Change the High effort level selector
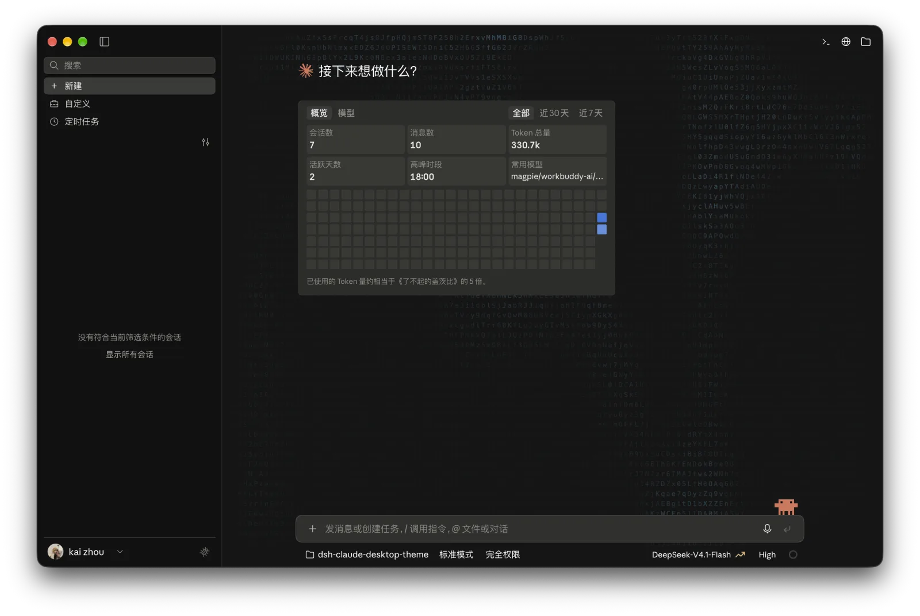Image resolution: width=920 pixels, height=616 pixels. coord(767,555)
